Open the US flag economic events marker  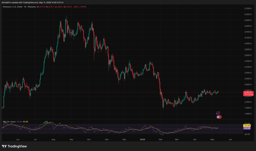[x=218, y=117]
